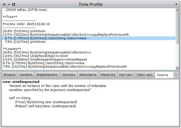Maximize the Time Profile window
Image resolution: width=181 pixels, height=128 pixels.
coord(14,5)
